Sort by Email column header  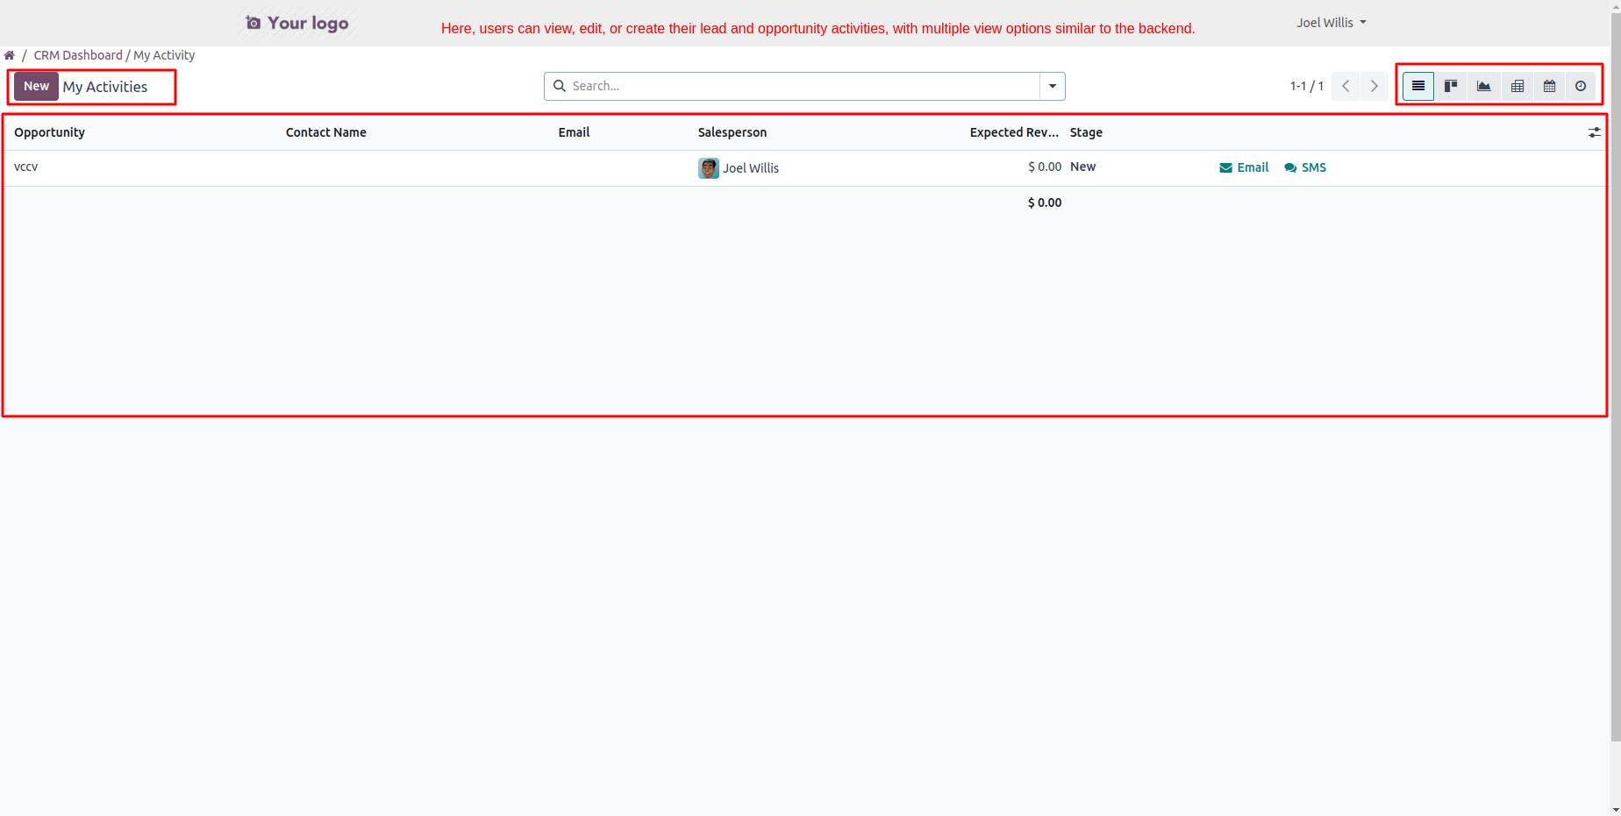tap(574, 132)
